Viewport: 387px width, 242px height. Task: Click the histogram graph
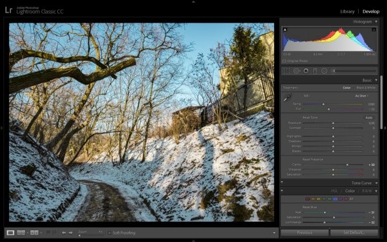click(x=329, y=39)
